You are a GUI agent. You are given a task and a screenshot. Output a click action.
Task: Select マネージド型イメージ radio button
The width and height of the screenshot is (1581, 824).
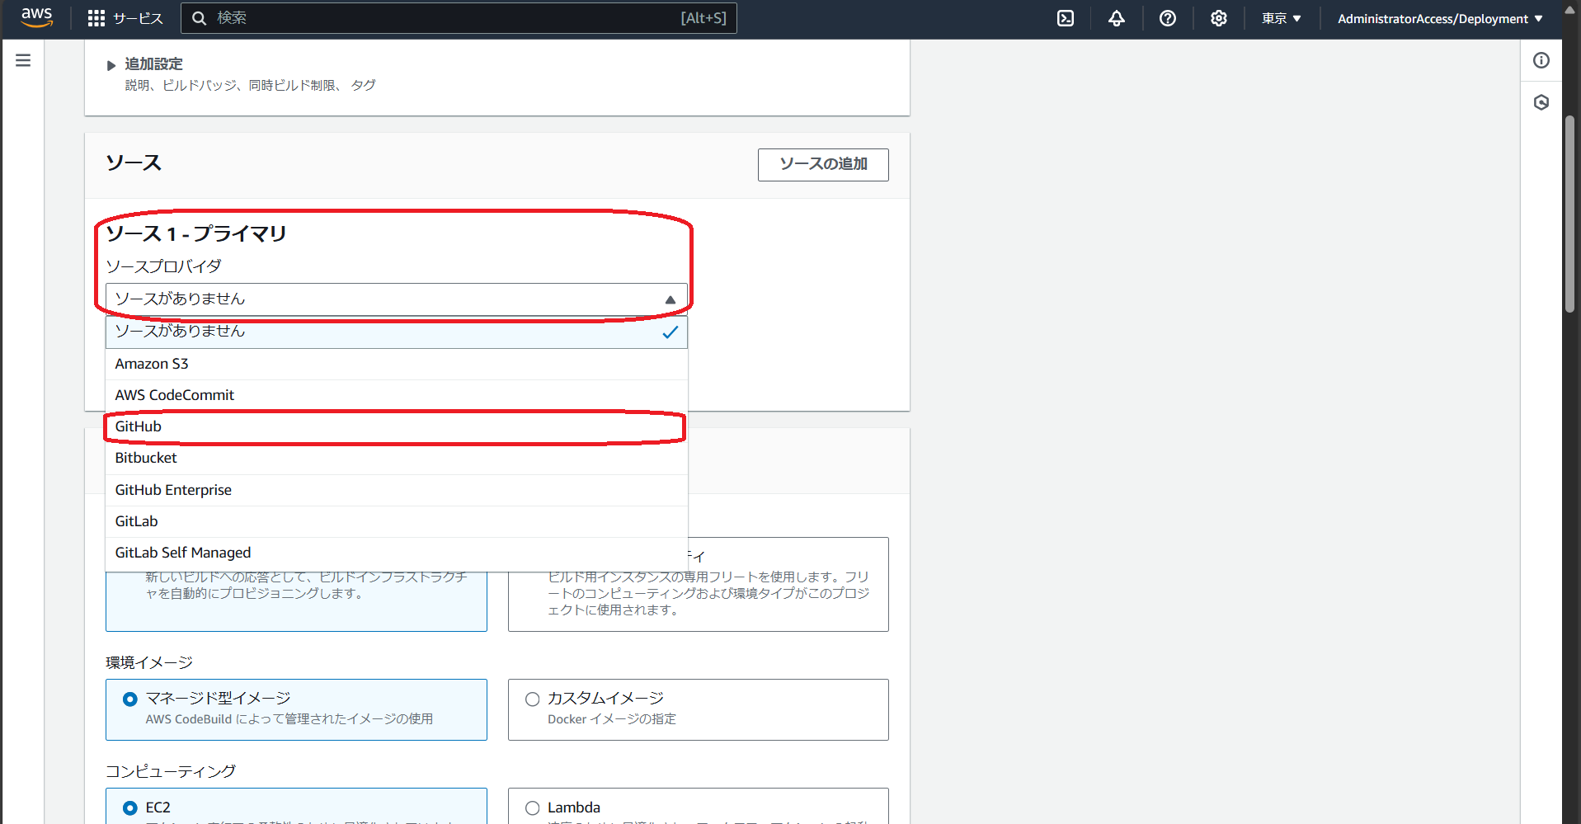click(x=130, y=699)
